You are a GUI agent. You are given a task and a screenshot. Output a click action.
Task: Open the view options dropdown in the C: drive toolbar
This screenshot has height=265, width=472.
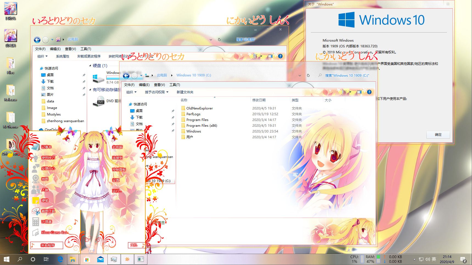[x=351, y=92]
